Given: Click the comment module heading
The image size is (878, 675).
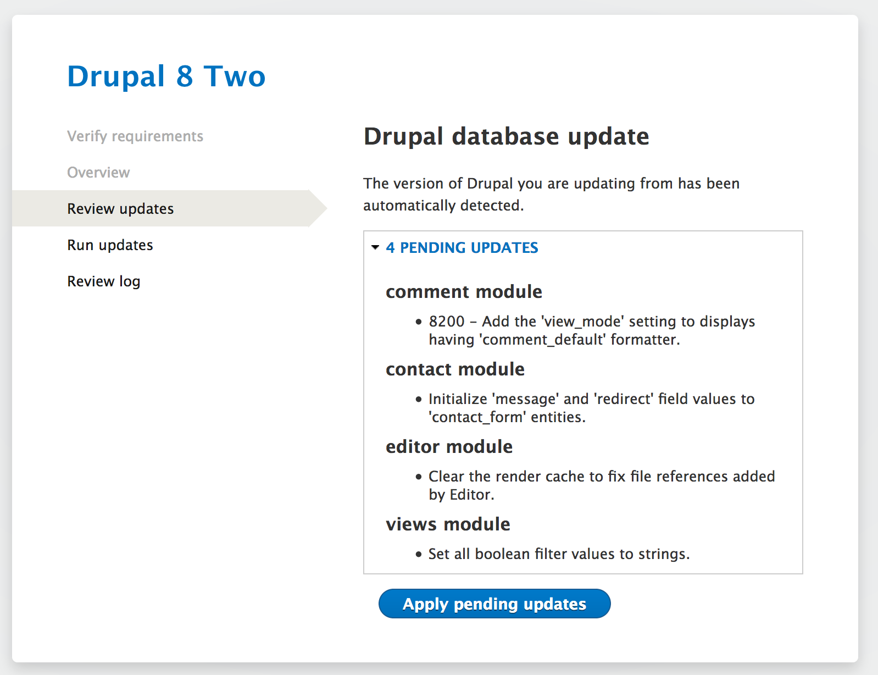Looking at the screenshot, I should point(464,291).
